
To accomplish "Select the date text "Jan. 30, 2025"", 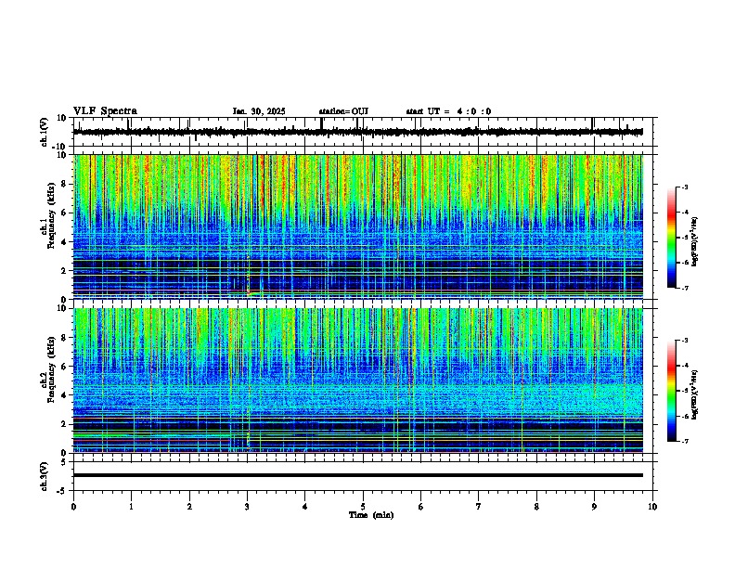I will pyautogui.click(x=259, y=111).
